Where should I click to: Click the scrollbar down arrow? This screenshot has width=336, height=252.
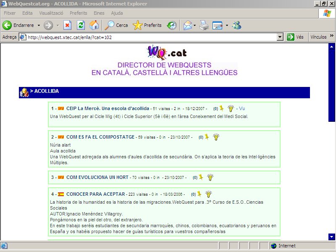click(x=331, y=237)
